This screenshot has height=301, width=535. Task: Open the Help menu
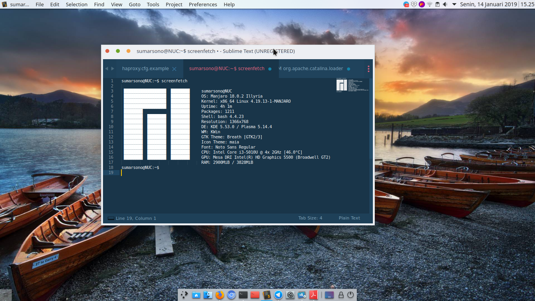229,4
